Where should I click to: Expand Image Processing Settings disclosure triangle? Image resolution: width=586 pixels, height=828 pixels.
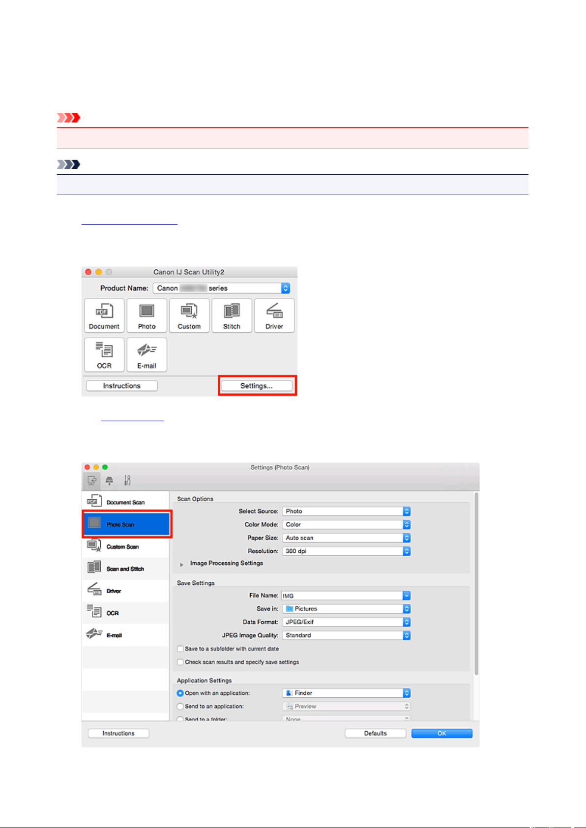pyautogui.click(x=181, y=564)
